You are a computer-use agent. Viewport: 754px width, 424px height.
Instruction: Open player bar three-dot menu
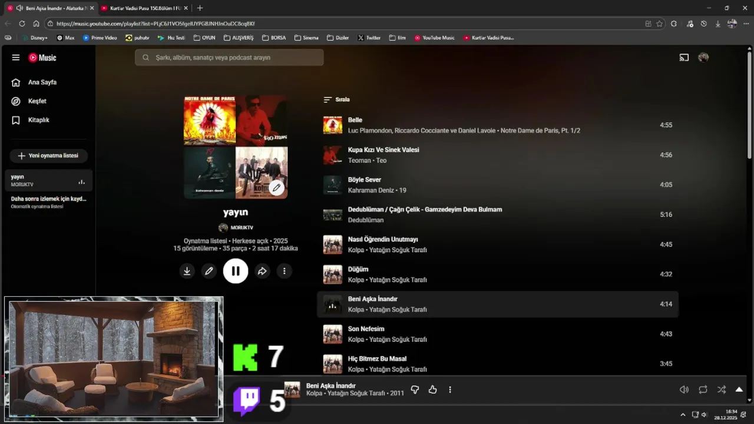(450, 390)
